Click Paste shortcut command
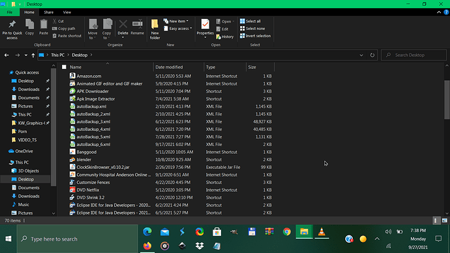Viewport: 450px width, 253px height. coord(67,36)
